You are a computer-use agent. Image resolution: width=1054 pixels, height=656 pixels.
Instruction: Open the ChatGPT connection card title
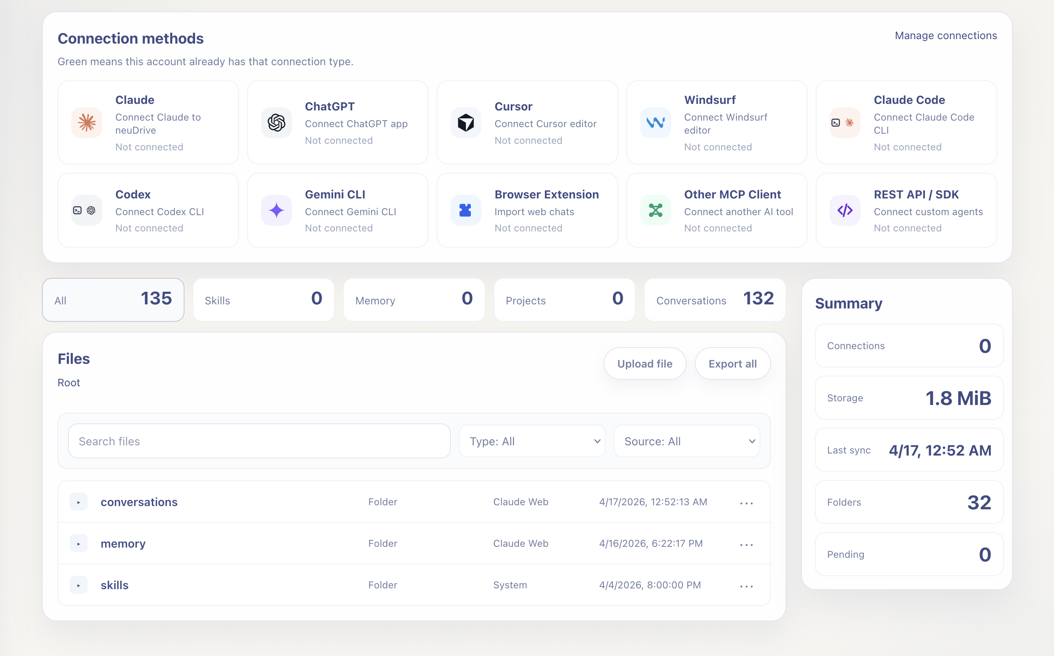(x=330, y=106)
